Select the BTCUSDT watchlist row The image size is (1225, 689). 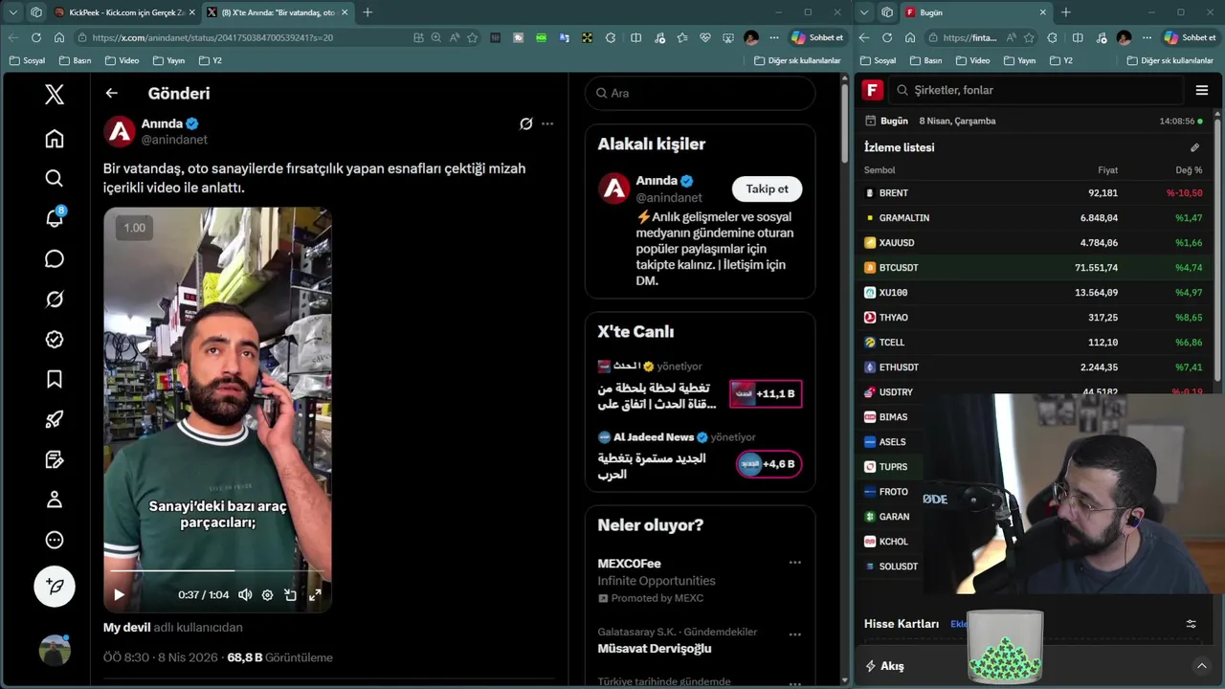coord(1035,267)
